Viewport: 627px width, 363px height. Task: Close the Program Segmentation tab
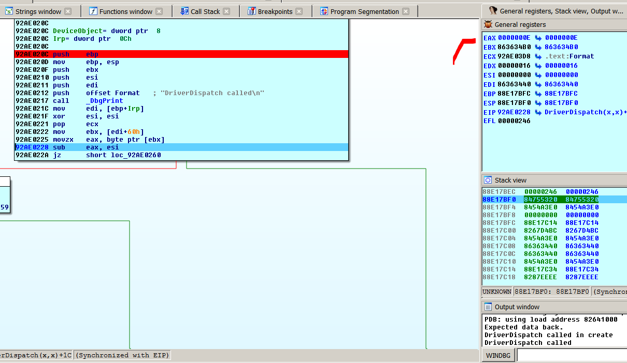click(x=406, y=11)
